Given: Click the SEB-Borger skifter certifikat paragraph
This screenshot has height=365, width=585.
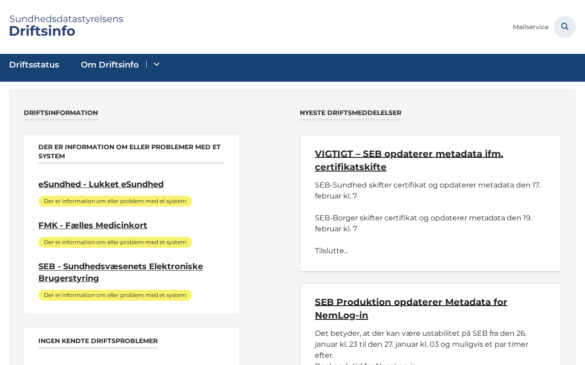Looking at the screenshot, I should [424, 224].
